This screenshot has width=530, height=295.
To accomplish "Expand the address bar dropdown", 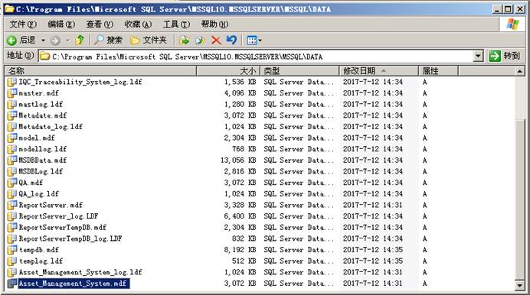I will pos(478,56).
